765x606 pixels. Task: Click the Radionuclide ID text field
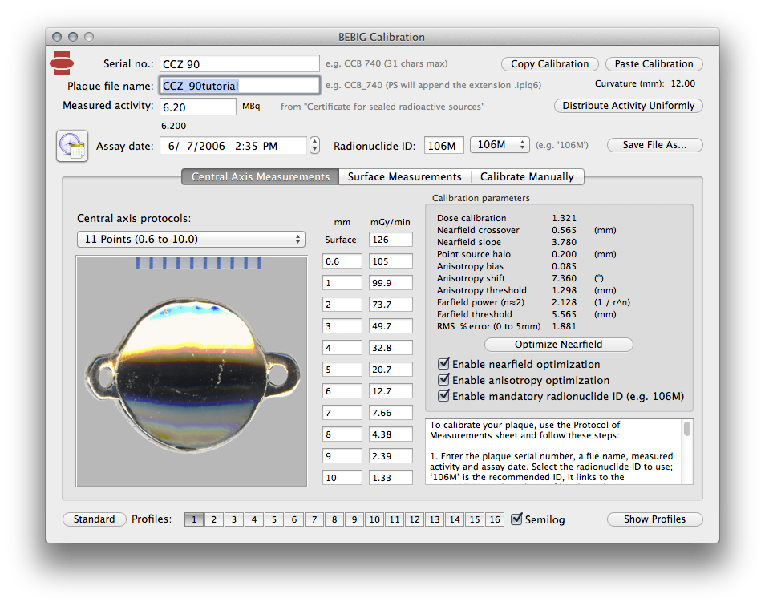tap(444, 145)
